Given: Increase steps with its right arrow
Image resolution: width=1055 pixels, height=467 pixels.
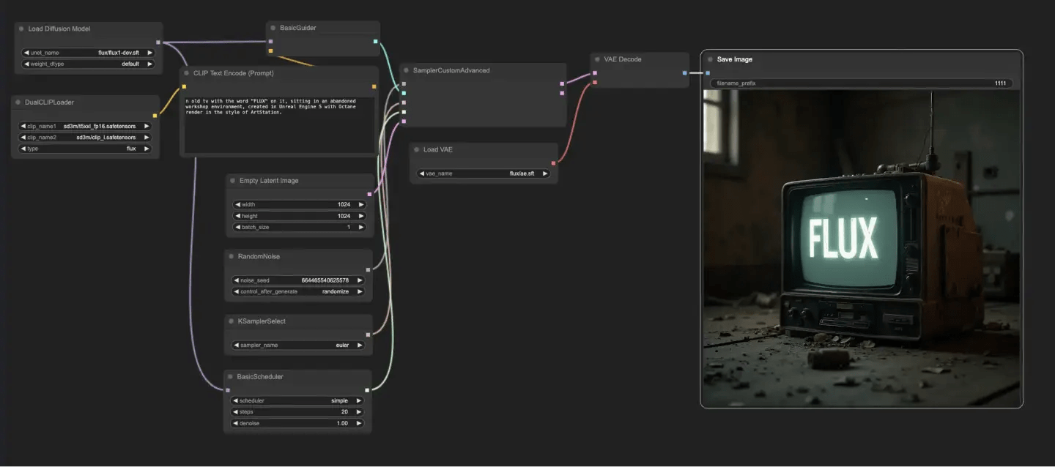Looking at the screenshot, I should [358, 412].
